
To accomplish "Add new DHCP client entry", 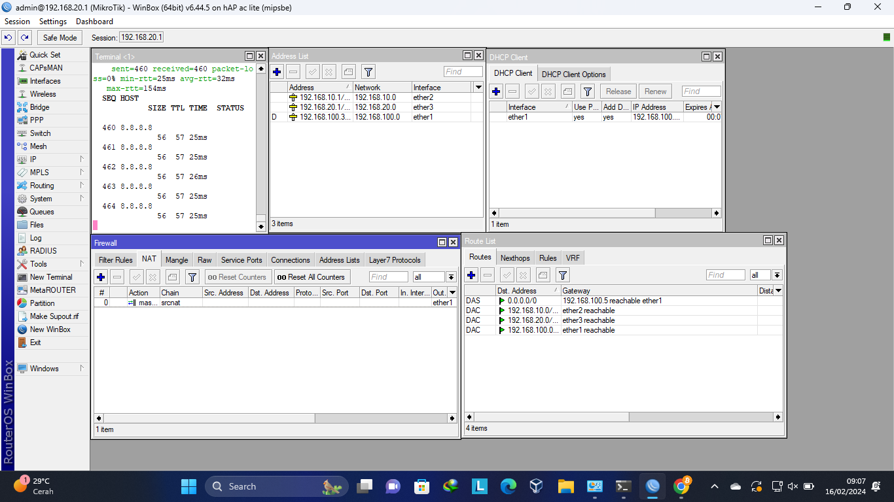I will (496, 92).
